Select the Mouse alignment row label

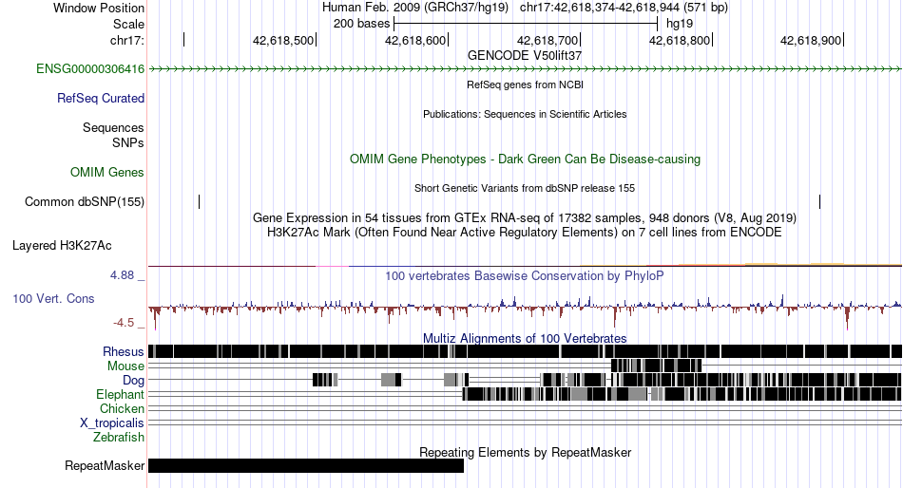click(x=125, y=366)
